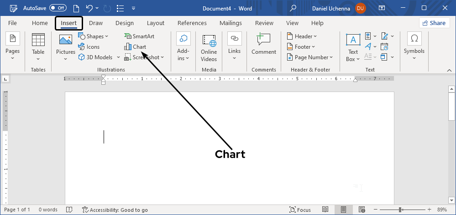Click the zoom in plus button
Screen dimensions: 456x215
429,210
